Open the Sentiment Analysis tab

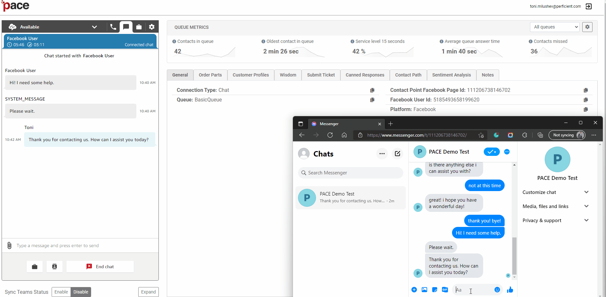click(x=452, y=75)
